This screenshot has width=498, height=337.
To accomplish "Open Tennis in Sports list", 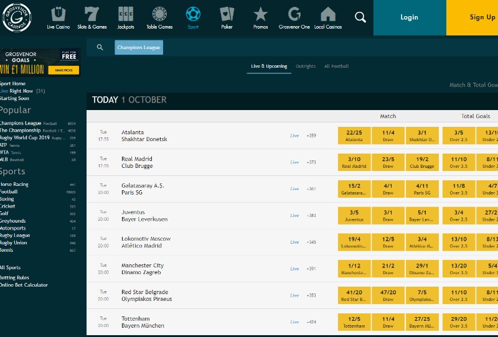I will click(38, 250).
